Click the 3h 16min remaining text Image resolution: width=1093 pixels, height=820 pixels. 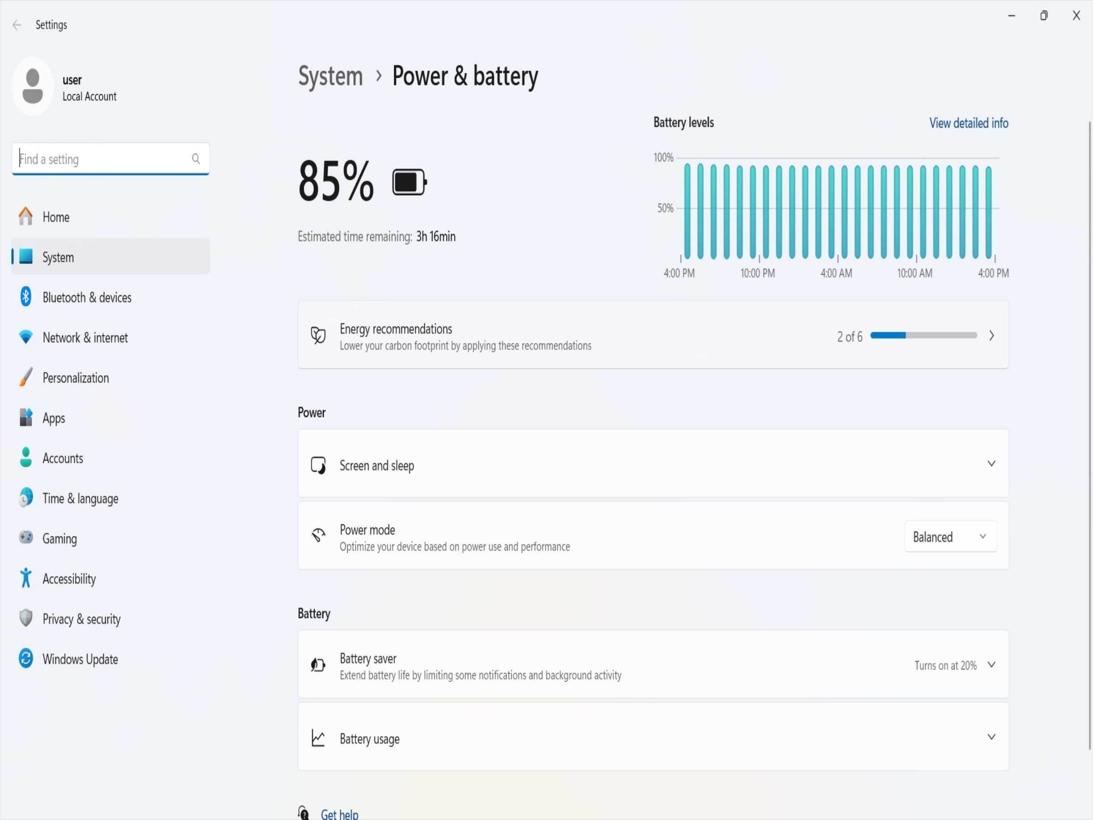436,237
